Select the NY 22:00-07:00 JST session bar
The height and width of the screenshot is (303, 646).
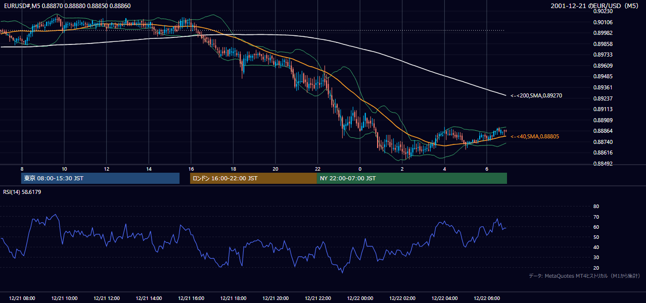[x=412, y=178]
